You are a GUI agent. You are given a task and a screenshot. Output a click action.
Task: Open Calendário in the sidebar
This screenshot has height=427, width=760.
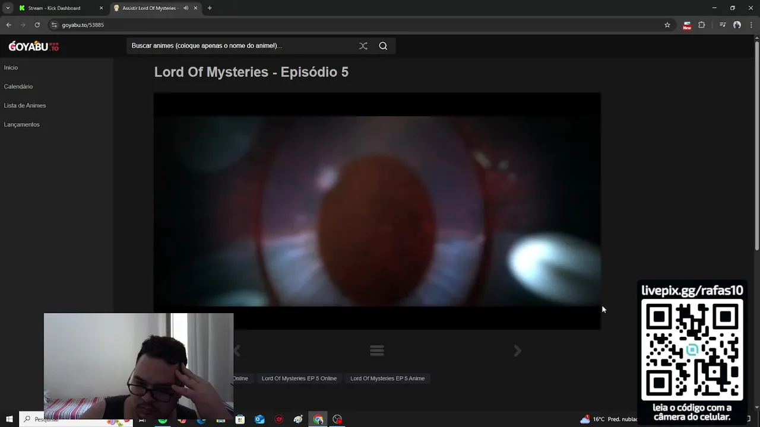[18, 87]
